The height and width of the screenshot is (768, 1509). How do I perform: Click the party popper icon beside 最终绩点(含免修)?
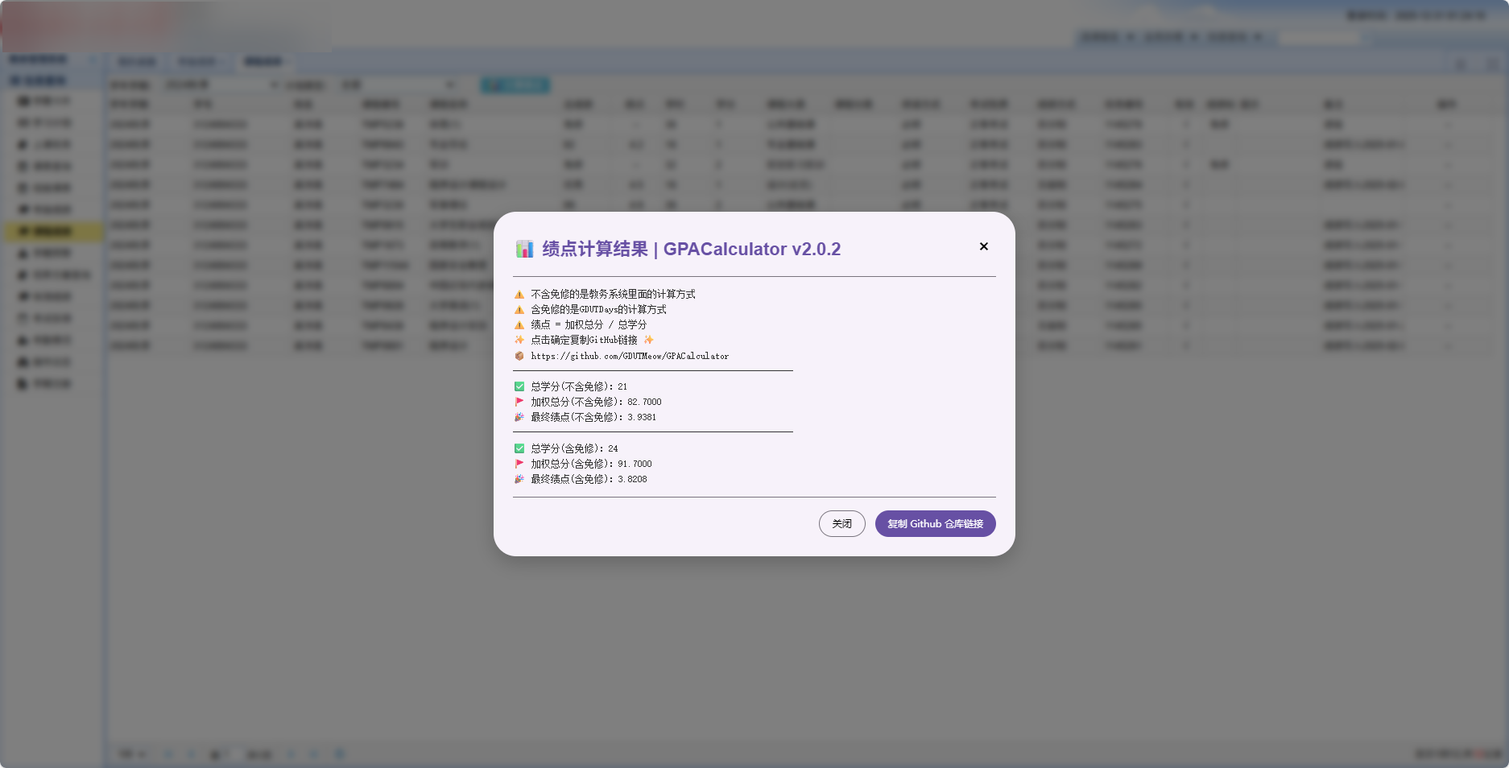click(x=519, y=479)
